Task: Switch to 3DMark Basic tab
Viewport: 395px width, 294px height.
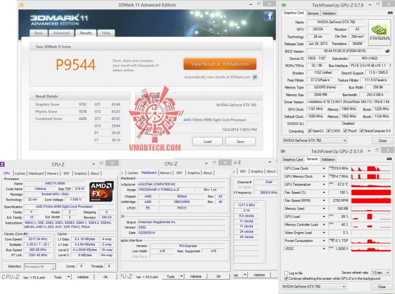Action: click(38, 33)
